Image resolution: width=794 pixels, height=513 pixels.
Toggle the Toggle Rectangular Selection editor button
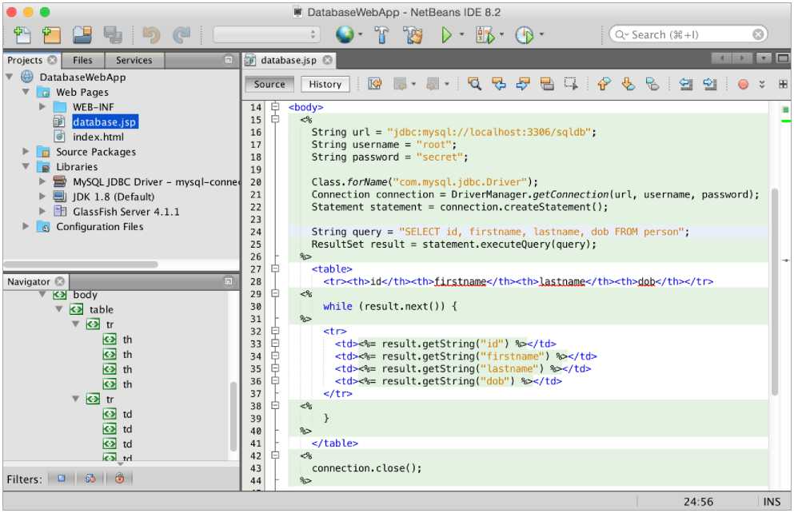(x=570, y=84)
